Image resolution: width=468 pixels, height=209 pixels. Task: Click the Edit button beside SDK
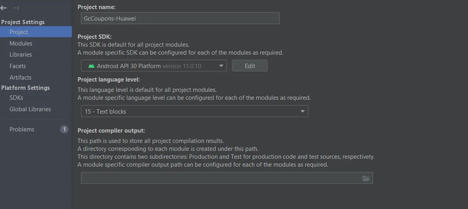[250, 66]
